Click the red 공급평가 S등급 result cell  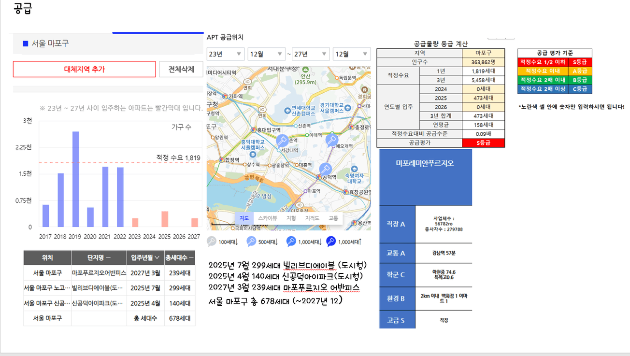483,143
